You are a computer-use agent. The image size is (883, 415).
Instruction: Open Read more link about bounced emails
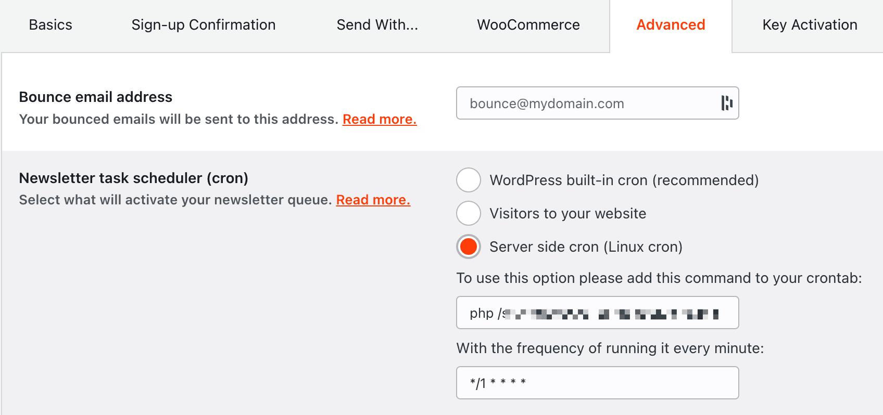pos(380,119)
